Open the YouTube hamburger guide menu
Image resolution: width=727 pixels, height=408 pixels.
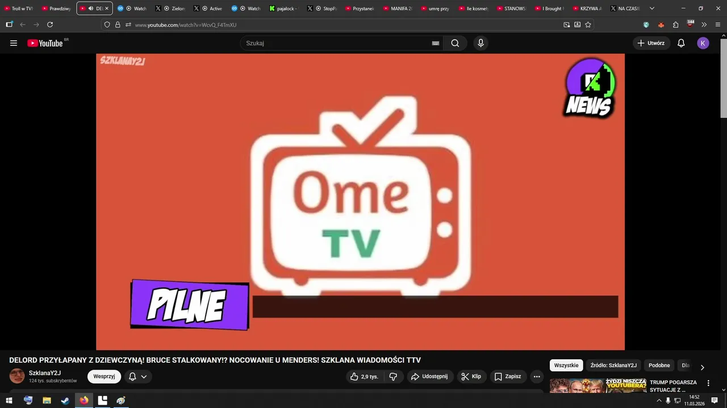click(14, 43)
